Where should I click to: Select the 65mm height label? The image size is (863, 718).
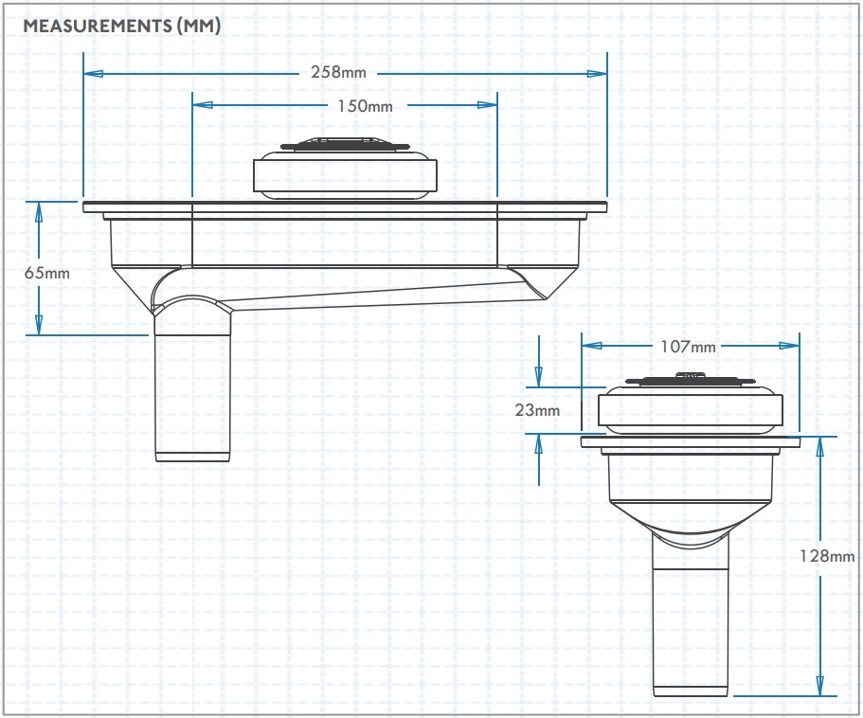click(46, 273)
